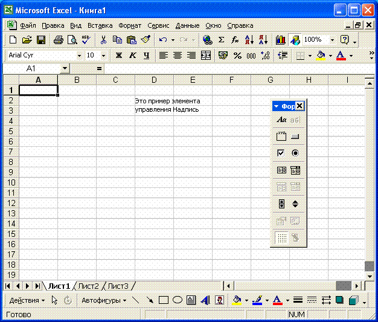378x322 pixels.
Task: Open the Файл menu
Action: [x=28, y=25]
